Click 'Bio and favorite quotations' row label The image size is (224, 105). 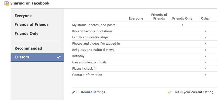click(92, 31)
